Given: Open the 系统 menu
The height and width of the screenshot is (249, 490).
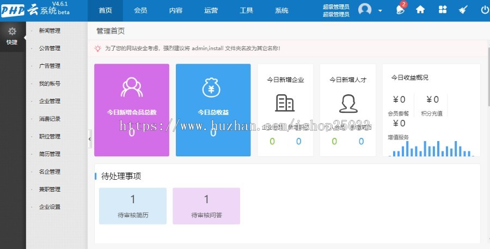Looking at the screenshot, I should [x=281, y=11].
